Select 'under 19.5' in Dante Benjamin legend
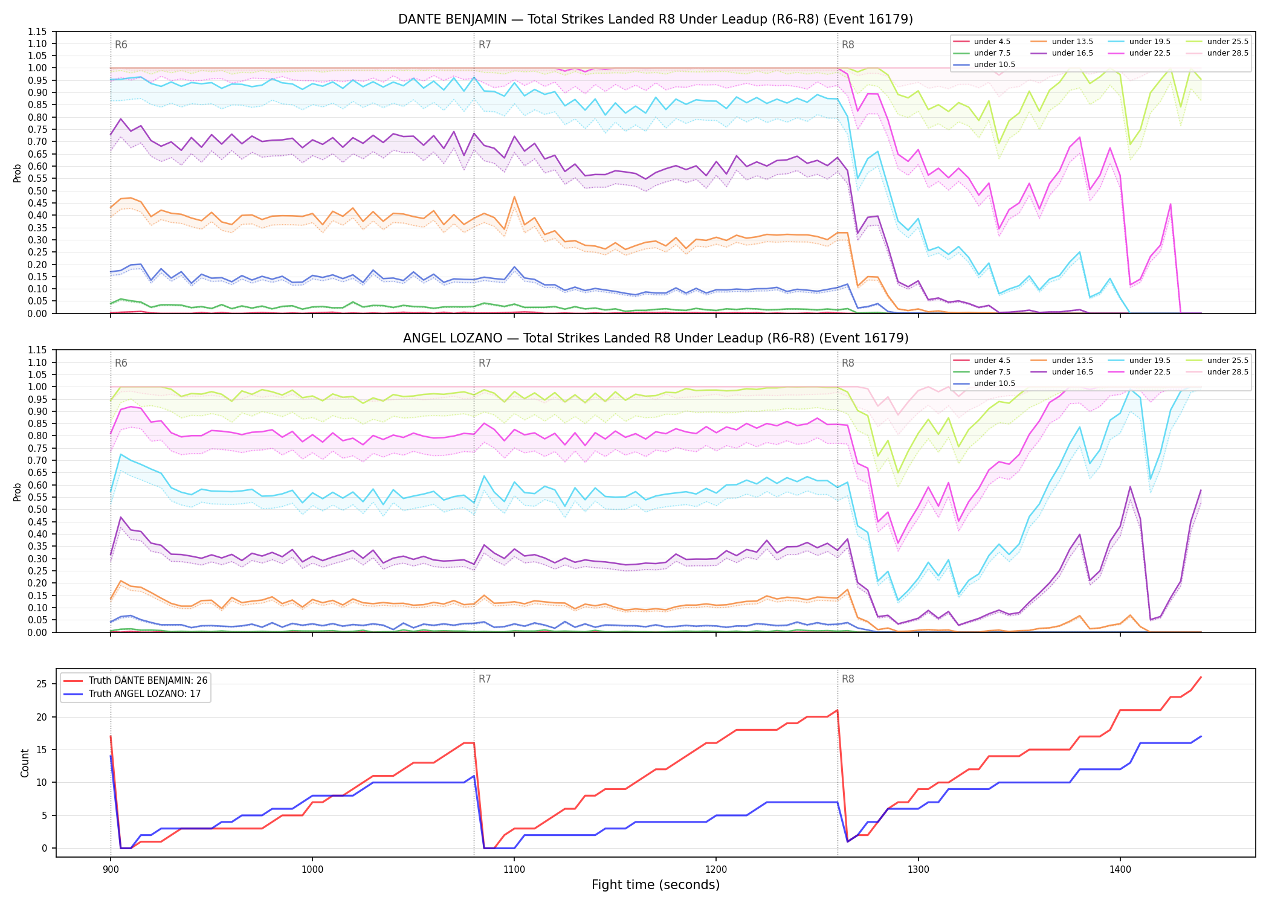Viewport: 1269px width, 906px height. click(x=1139, y=42)
